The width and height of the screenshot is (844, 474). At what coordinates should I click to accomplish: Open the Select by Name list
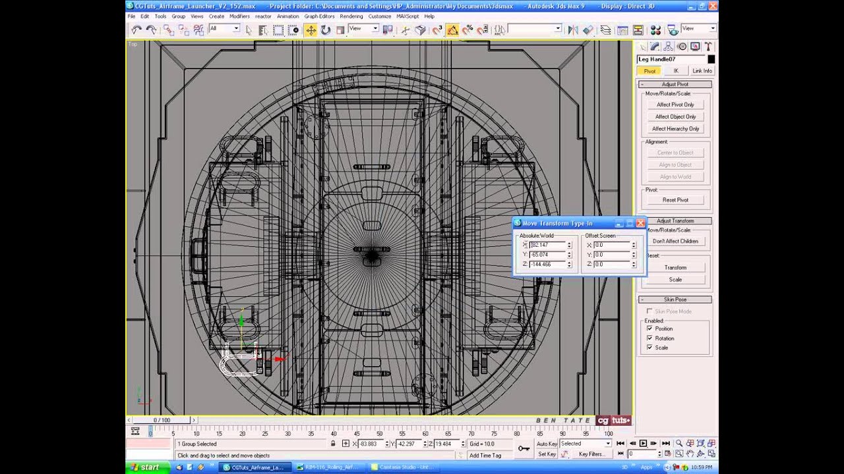263,30
